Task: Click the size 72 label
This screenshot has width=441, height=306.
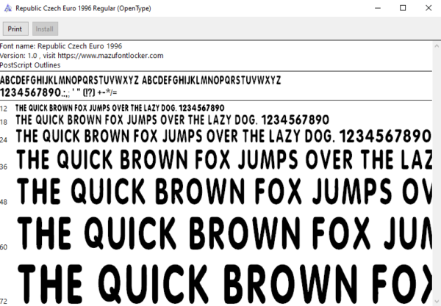Action: click(x=4, y=301)
